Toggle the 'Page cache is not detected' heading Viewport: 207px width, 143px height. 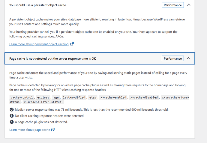pyautogui.click(x=52, y=58)
